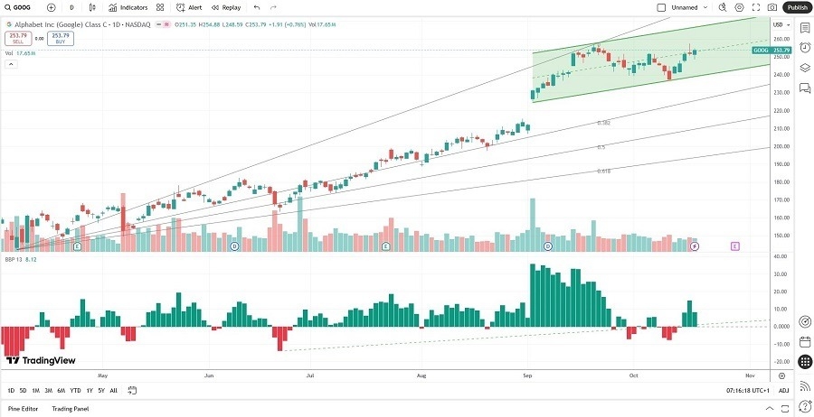This screenshot has width=814, height=417.
Task: Toggle the ADJ price adjustment setting
Action: pyautogui.click(x=782, y=391)
